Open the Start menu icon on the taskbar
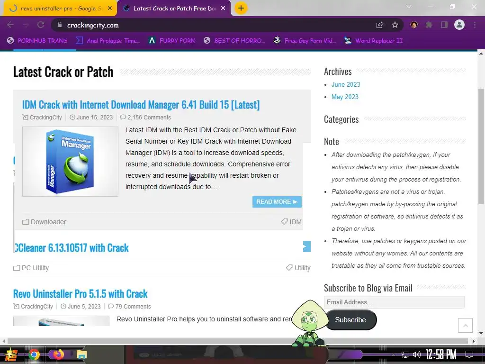This screenshot has height=364, width=485. coord(11,355)
